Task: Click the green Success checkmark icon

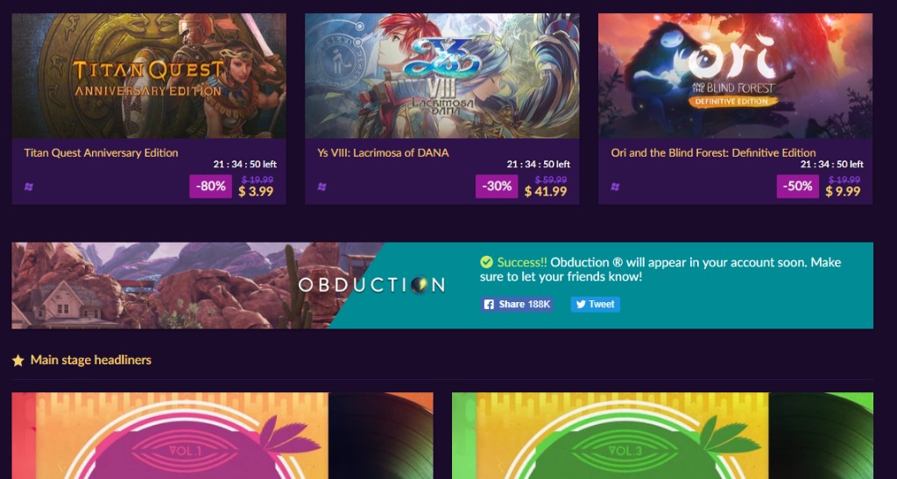Action: click(x=486, y=263)
